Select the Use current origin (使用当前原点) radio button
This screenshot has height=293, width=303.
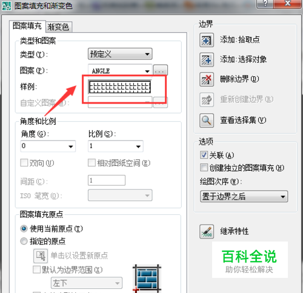[24, 229]
